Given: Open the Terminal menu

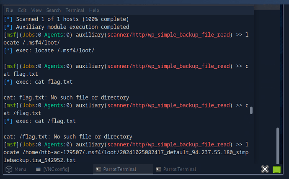Looking at the screenshot, I should pyautogui.click(x=75, y=10).
